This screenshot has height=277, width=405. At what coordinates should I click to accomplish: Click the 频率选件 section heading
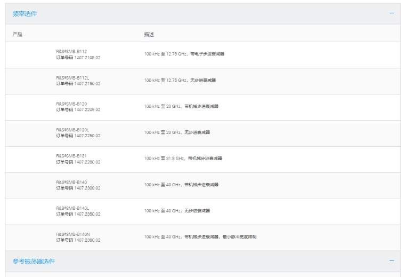(x=25, y=13)
